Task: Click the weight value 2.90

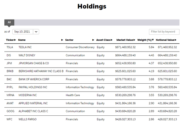Action: pyautogui.click(x=151, y=103)
